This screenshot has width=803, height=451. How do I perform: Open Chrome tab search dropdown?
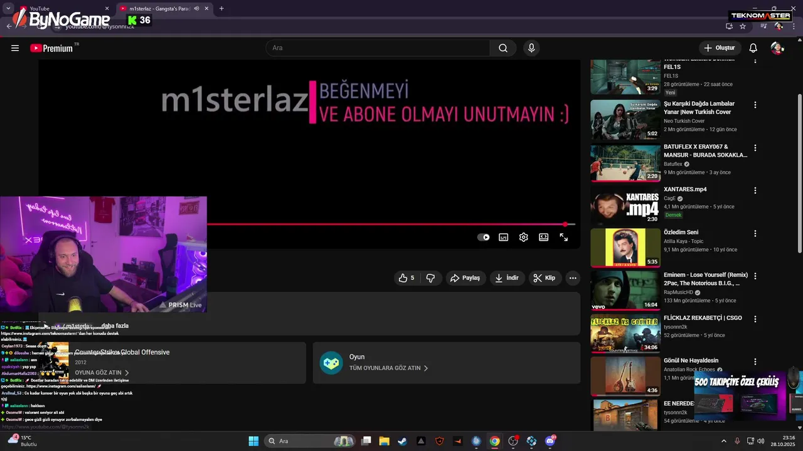8,9
